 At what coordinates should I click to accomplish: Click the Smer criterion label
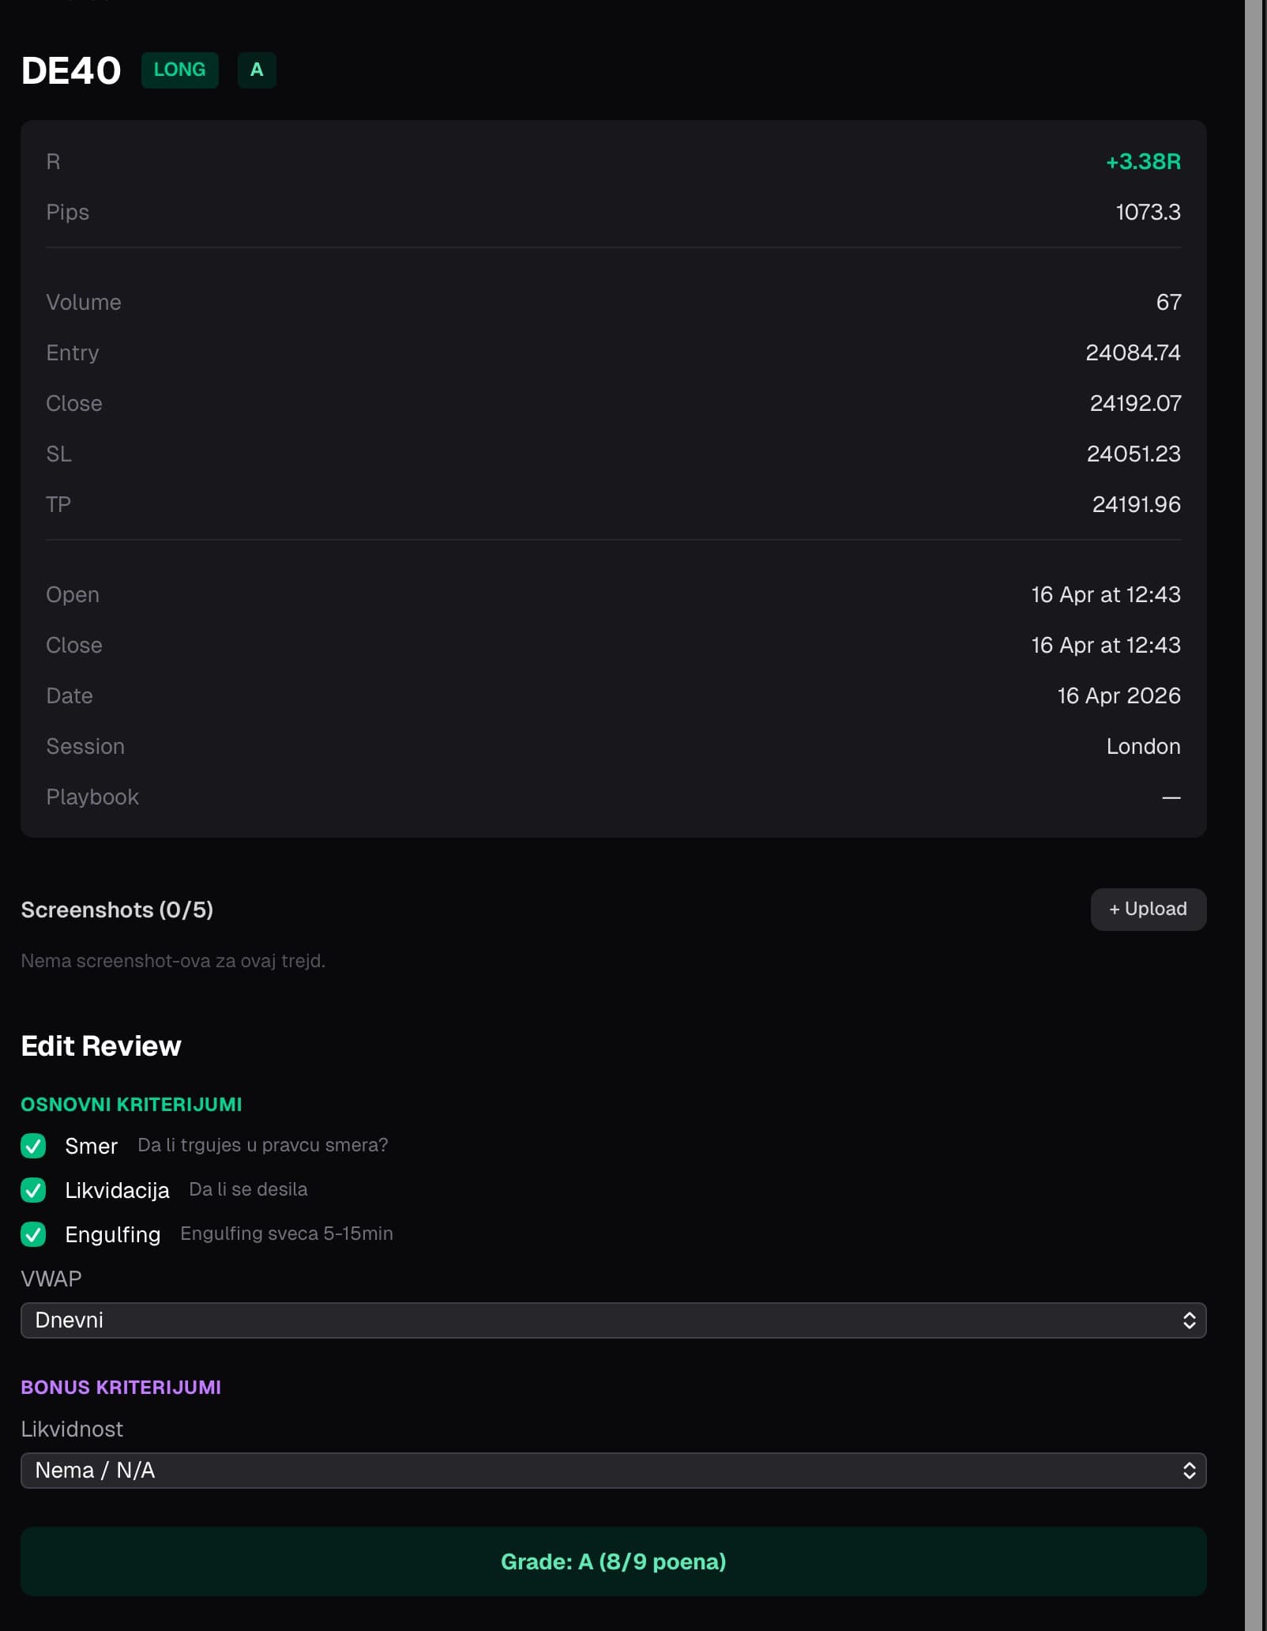[91, 1145]
